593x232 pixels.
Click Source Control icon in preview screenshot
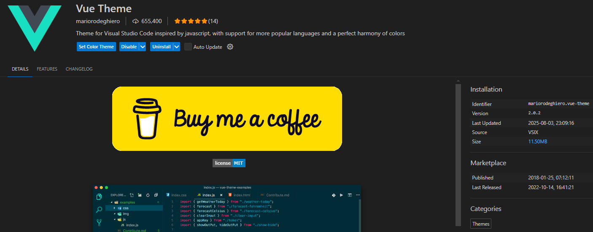[x=99, y=222]
